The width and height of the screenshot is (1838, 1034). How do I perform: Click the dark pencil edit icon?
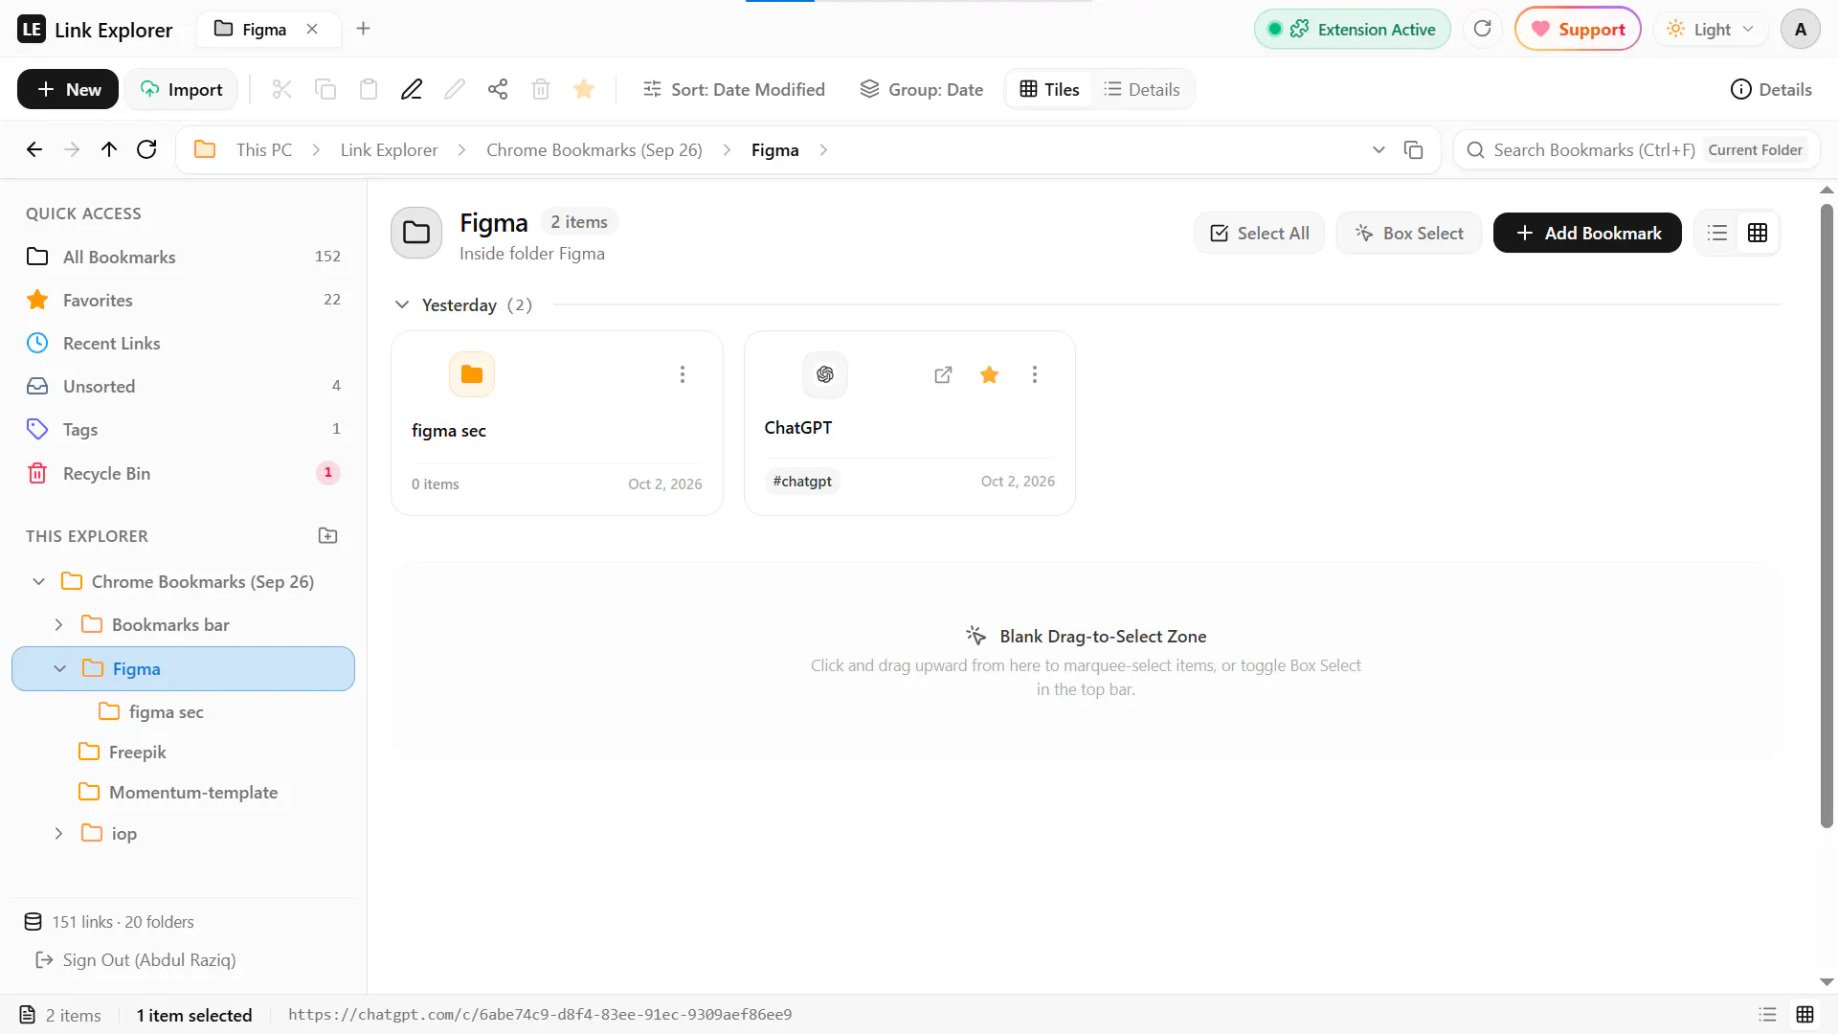(412, 89)
